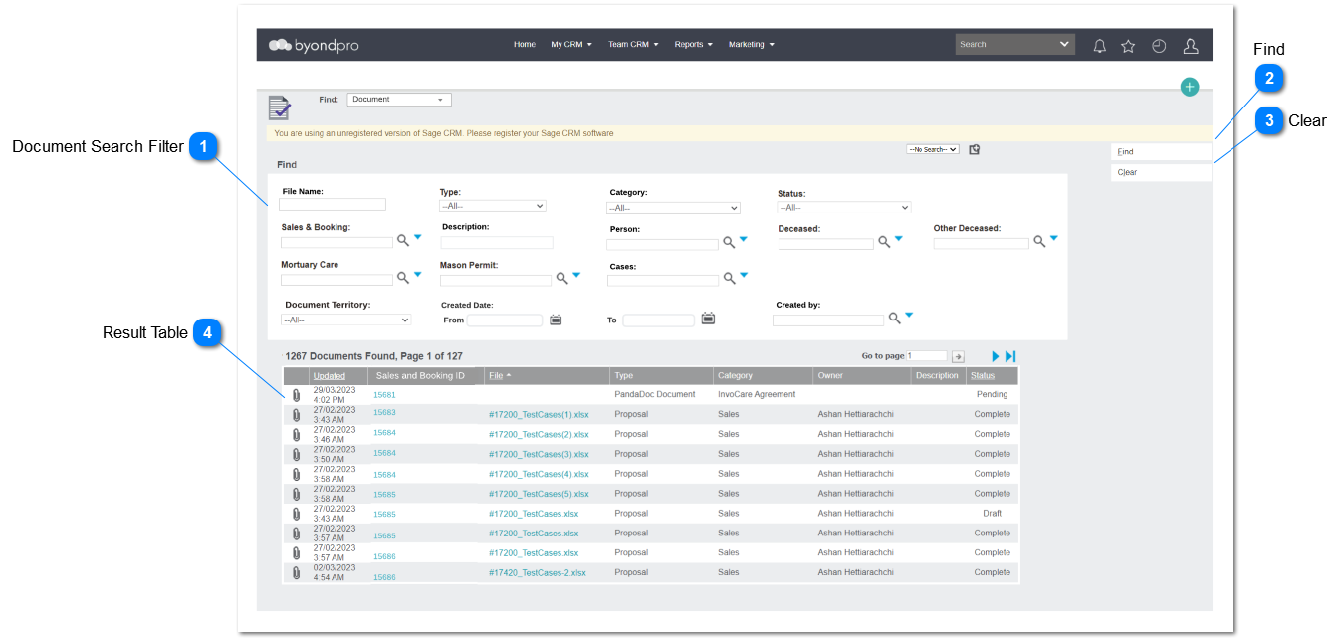Go to next results page arrow
Image resolution: width=1343 pixels, height=641 pixels.
tap(995, 356)
